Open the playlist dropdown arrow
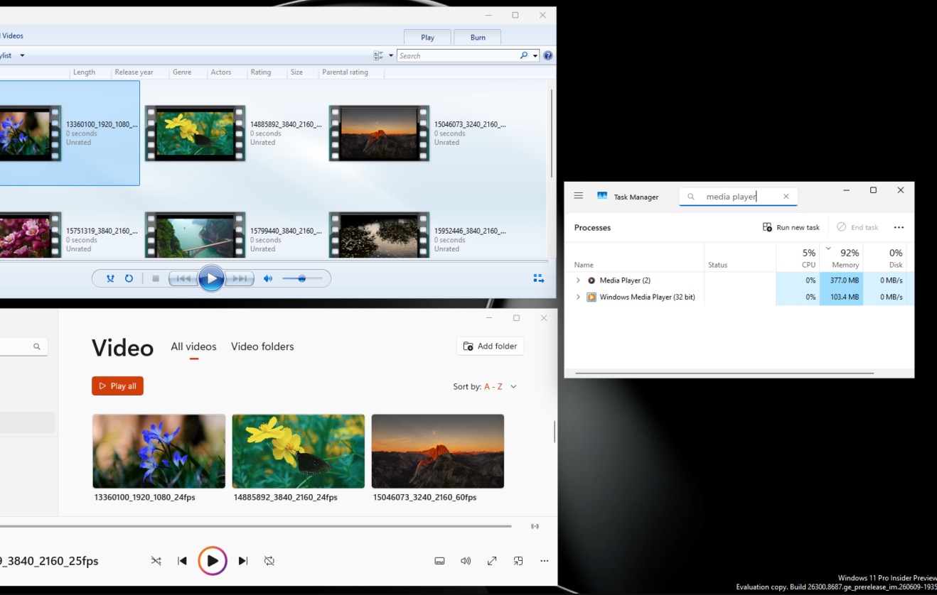This screenshot has width=937, height=595. point(22,55)
